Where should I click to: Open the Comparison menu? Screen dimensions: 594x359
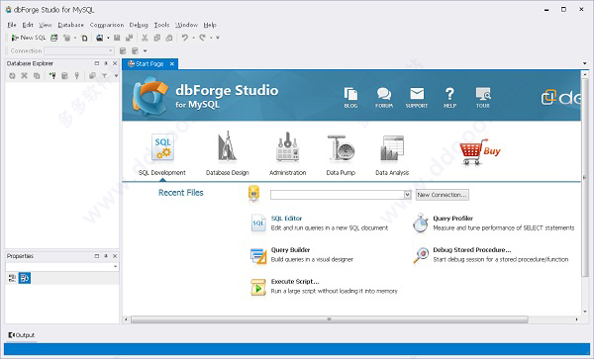click(107, 25)
